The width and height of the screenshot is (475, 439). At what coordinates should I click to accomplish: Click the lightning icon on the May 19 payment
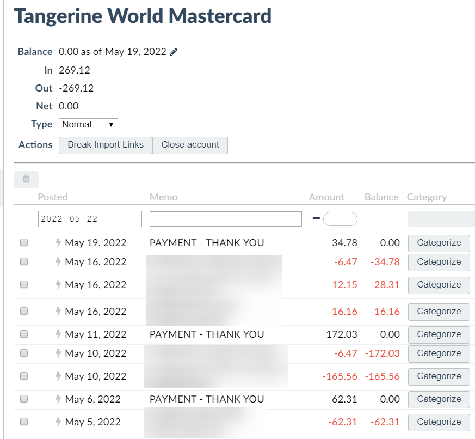click(x=58, y=243)
